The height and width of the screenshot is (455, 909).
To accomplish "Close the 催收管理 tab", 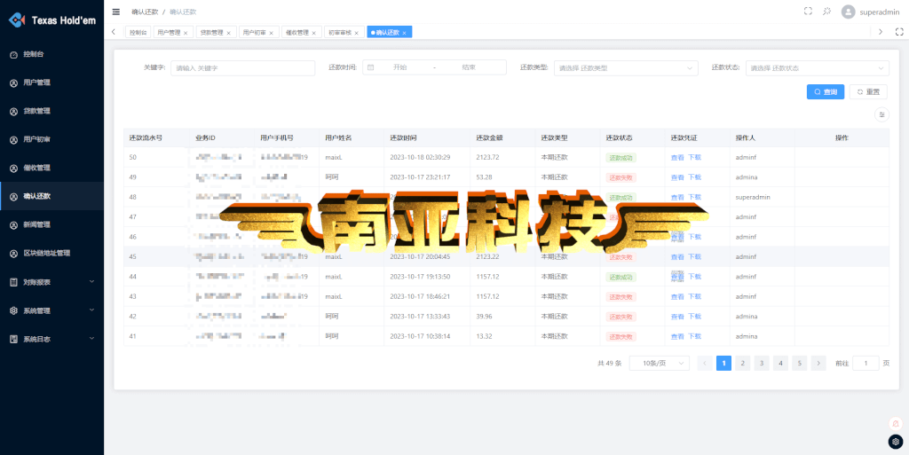I will pyautogui.click(x=313, y=33).
